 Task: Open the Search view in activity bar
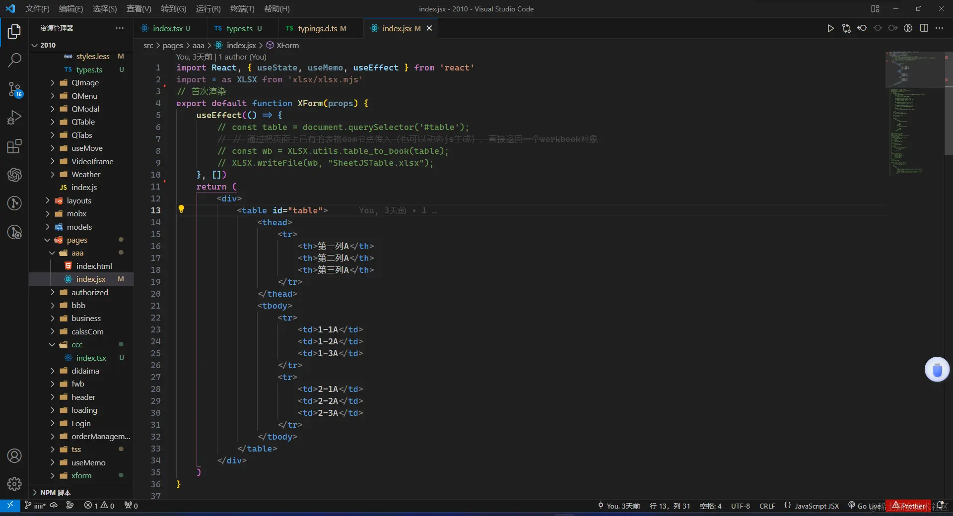coord(14,61)
